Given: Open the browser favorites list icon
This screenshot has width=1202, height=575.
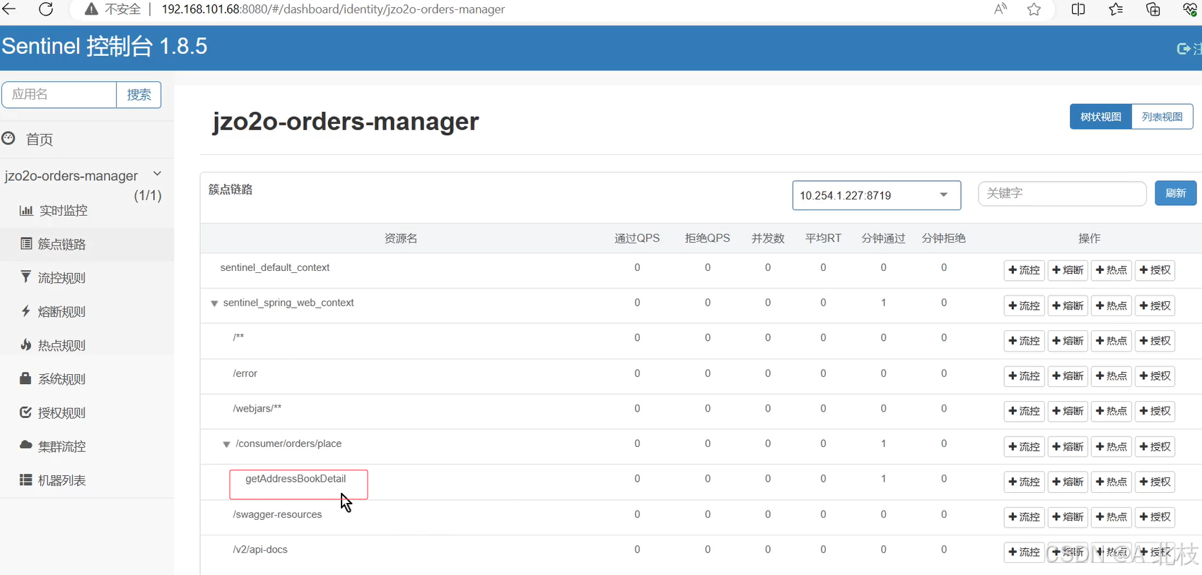Looking at the screenshot, I should (1116, 9).
